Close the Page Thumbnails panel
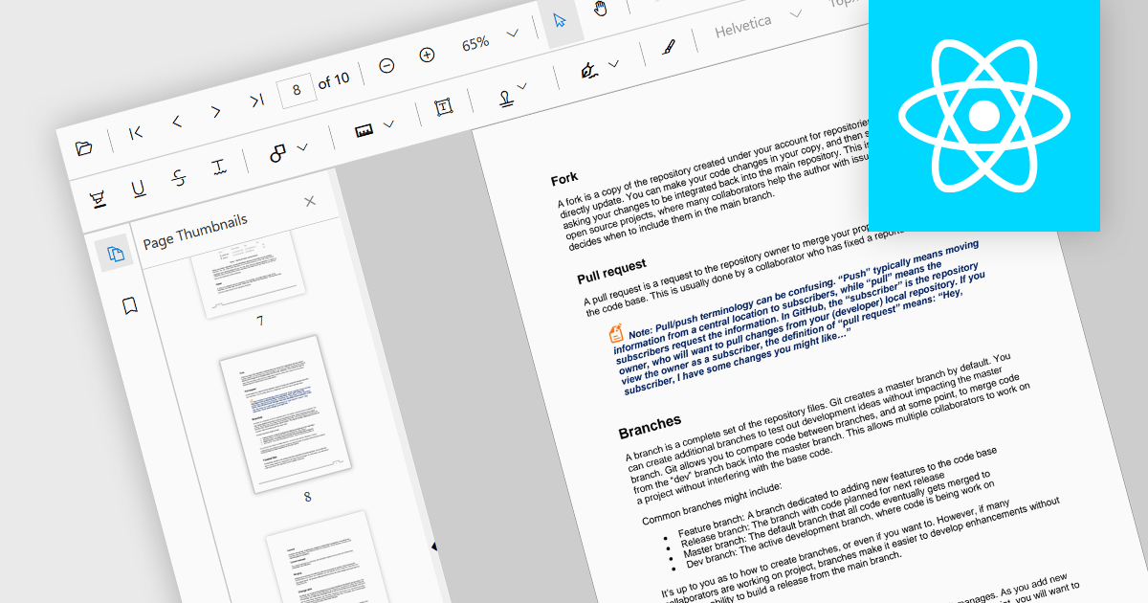 (310, 201)
